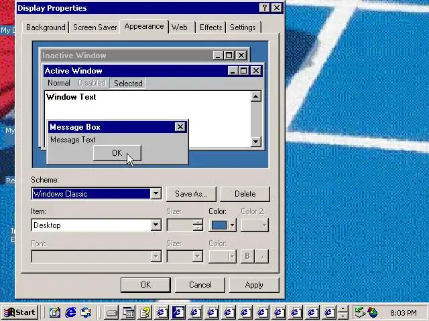Screen dimensions: 429x321
Task: Close the Display Properties dialog
Action: [277, 7]
